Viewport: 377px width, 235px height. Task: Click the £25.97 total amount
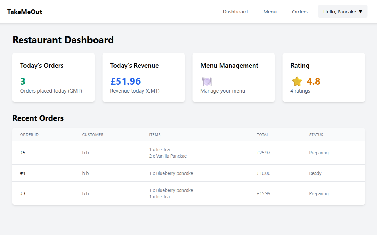(x=263, y=153)
